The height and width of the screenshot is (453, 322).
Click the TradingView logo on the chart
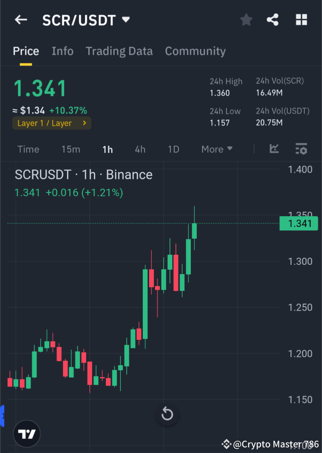click(x=26, y=434)
